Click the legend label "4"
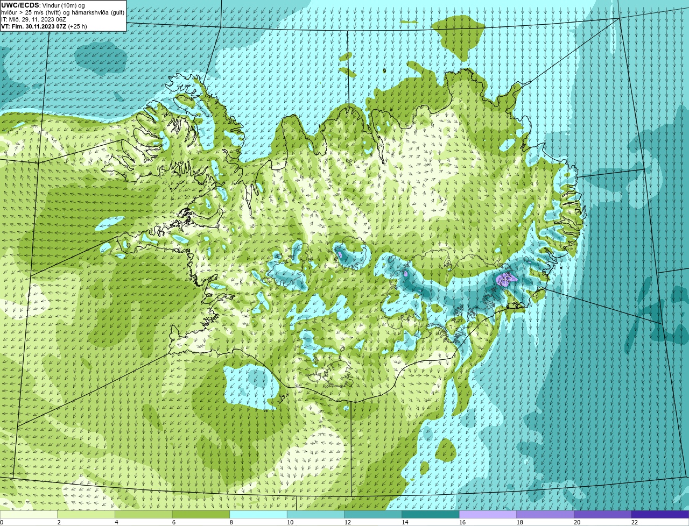This screenshot has width=689, height=526. pyautogui.click(x=117, y=522)
